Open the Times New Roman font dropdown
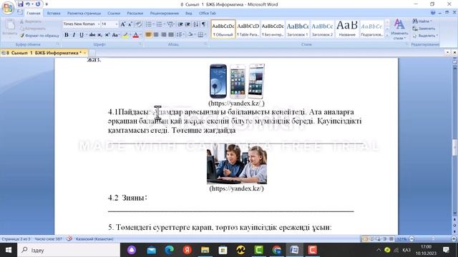 click(99, 24)
